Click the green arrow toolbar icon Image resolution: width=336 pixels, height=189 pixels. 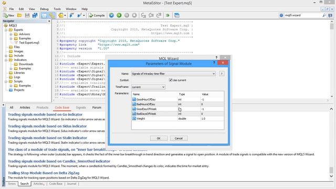tap(167, 15)
